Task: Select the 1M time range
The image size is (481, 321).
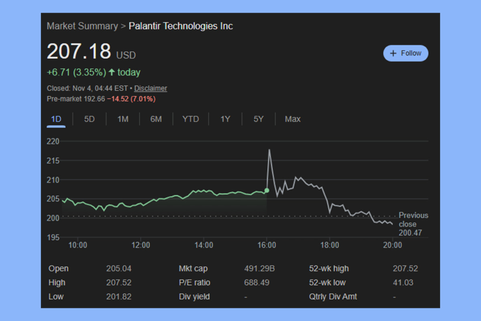Action: 123,119
